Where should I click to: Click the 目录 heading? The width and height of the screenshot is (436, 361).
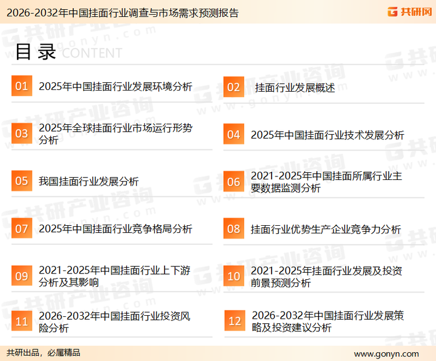click(35, 52)
